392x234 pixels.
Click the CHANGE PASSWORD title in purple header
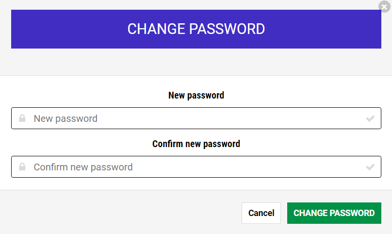(196, 29)
